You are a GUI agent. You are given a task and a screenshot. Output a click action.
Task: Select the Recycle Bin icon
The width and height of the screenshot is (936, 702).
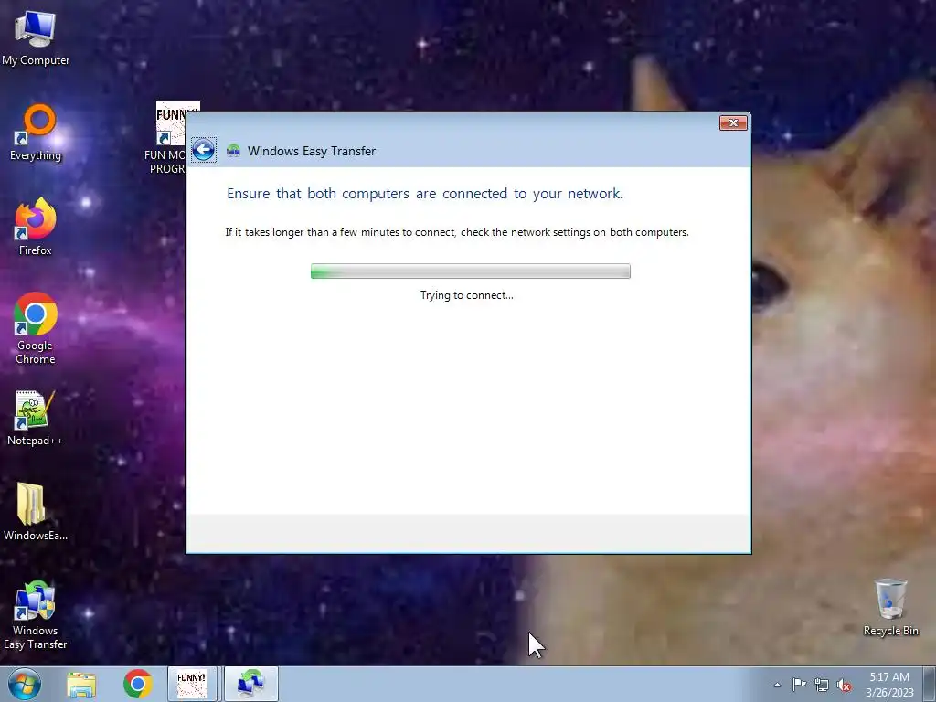890,607
